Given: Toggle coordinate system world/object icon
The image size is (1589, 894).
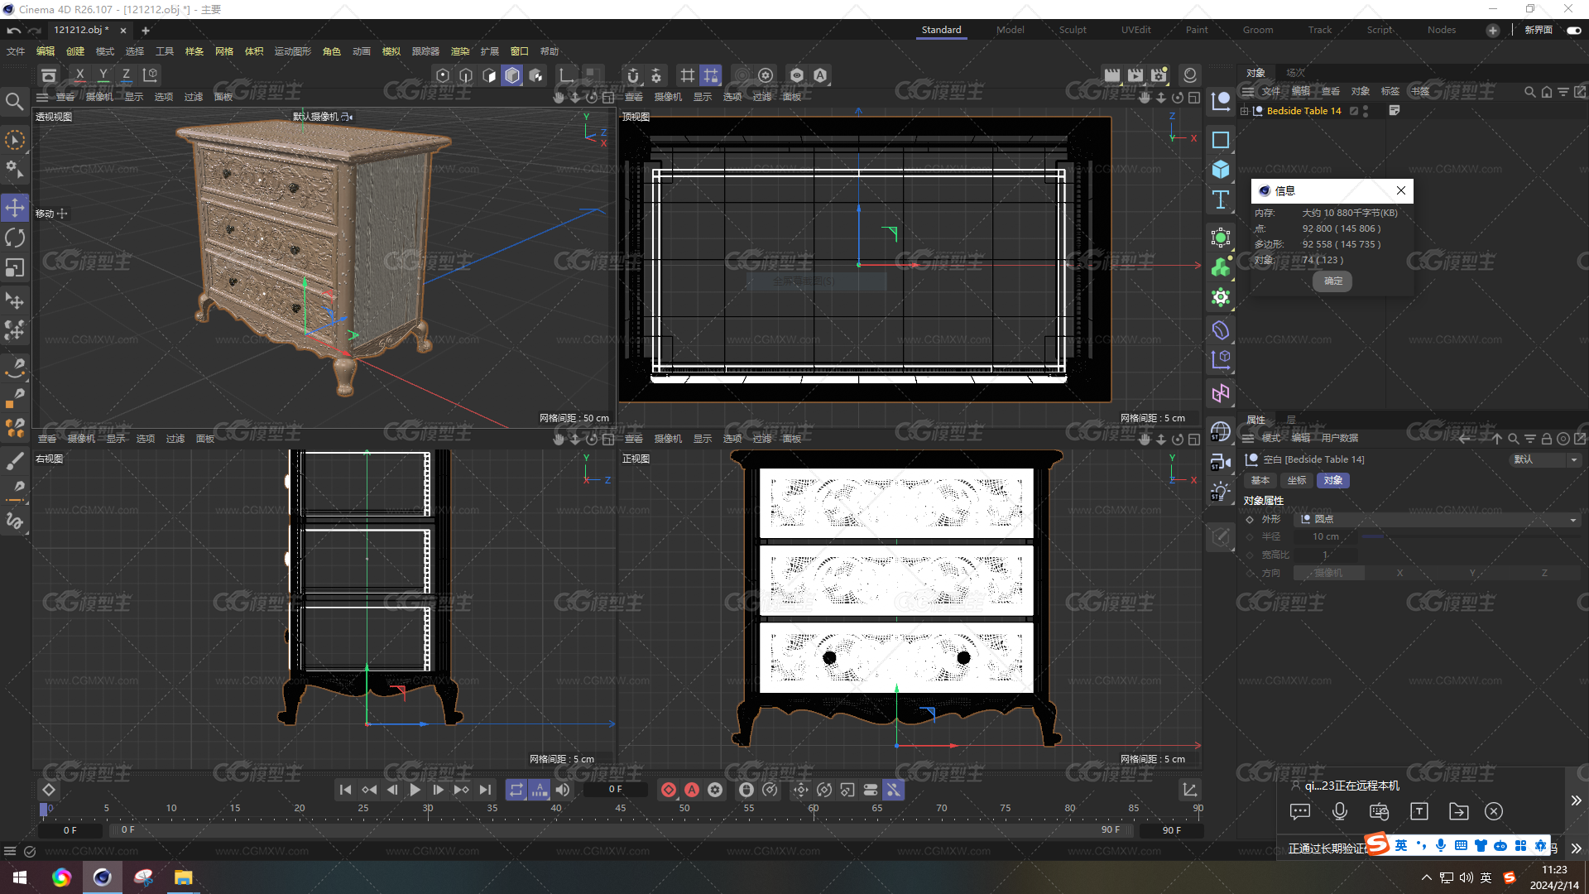Looking at the screenshot, I should 151,75.
